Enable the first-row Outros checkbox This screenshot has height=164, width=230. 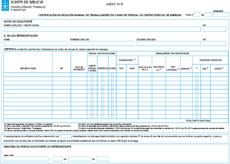[113, 75]
